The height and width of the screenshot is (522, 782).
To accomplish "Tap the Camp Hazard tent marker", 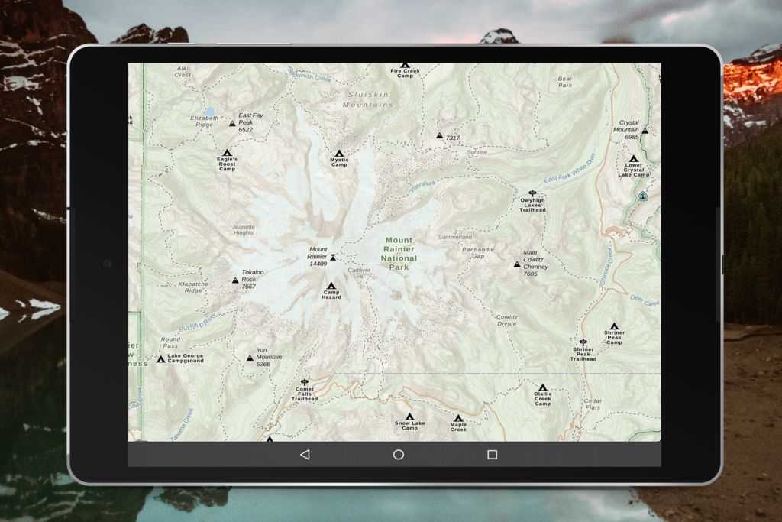I will pos(332,286).
